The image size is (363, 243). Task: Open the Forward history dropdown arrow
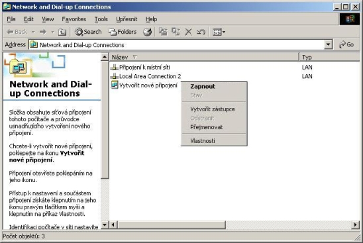point(52,32)
